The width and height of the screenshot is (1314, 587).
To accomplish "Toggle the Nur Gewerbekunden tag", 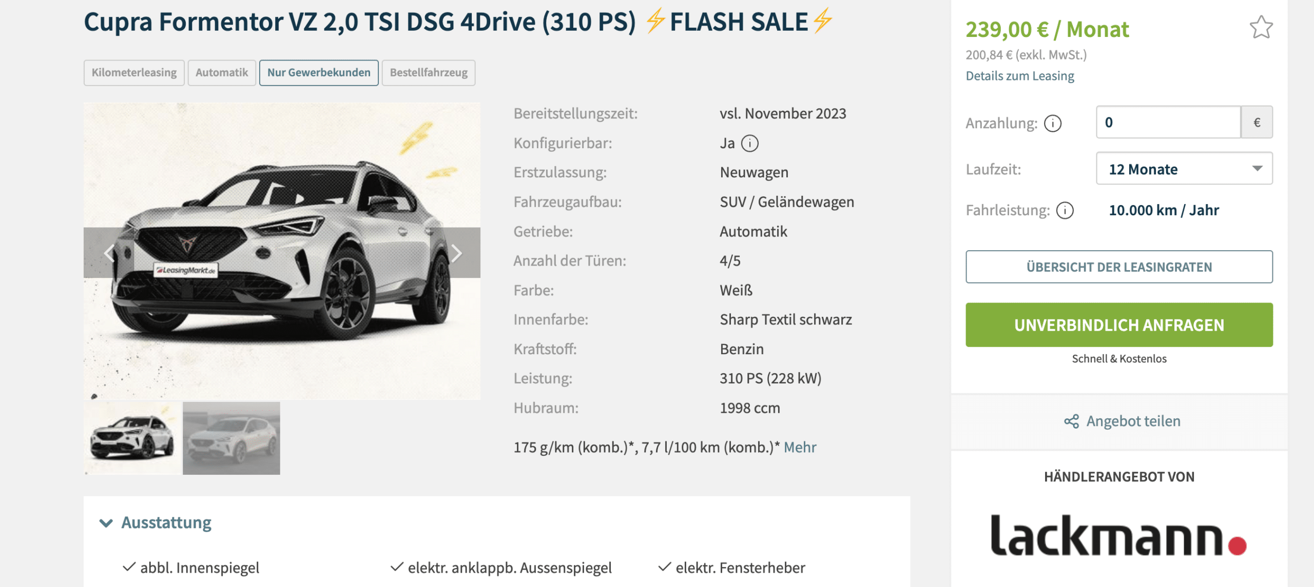I will 319,73.
